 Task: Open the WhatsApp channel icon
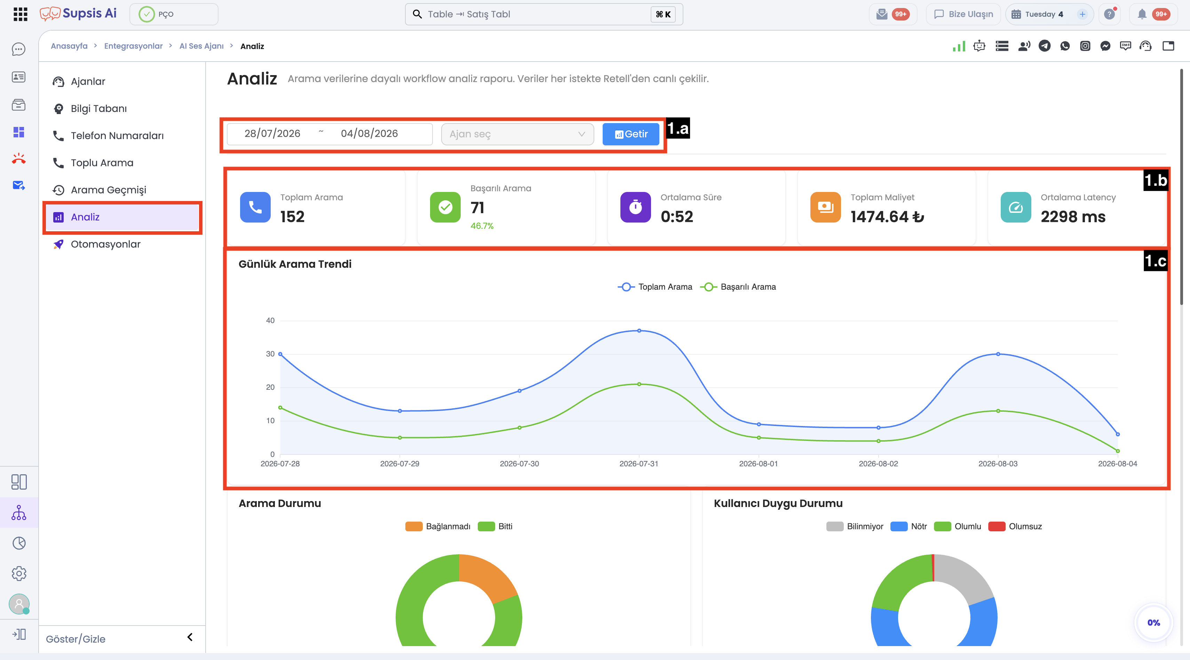tap(1065, 46)
